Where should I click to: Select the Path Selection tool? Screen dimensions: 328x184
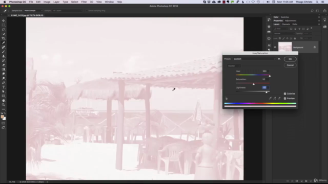click(4, 91)
